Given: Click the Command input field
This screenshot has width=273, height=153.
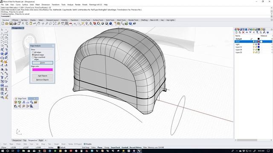Looking at the screenshot, I should click(136, 16).
